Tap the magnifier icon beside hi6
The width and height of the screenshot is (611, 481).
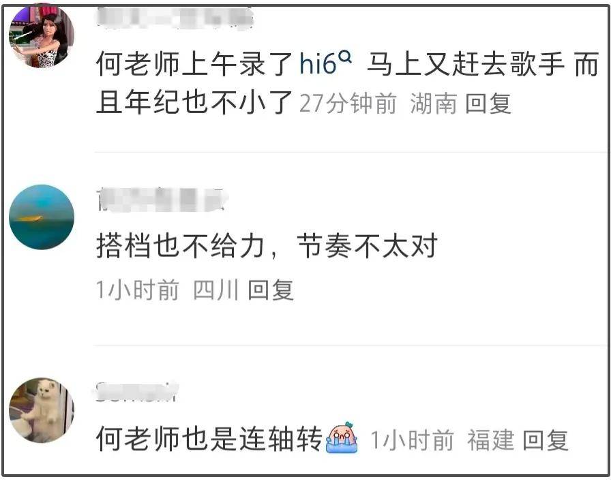pyautogui.click(x=345, y=58)
